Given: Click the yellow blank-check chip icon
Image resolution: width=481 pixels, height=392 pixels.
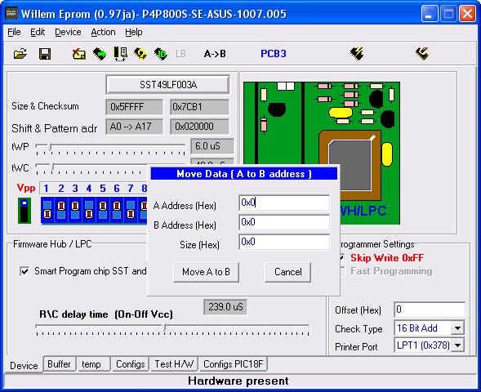Looking at the screenshot, I should point(140,54).
